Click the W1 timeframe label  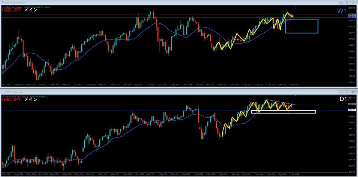(x=341, y=11)
